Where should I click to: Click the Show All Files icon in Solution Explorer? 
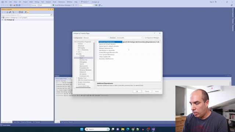(x=22, y=12)
